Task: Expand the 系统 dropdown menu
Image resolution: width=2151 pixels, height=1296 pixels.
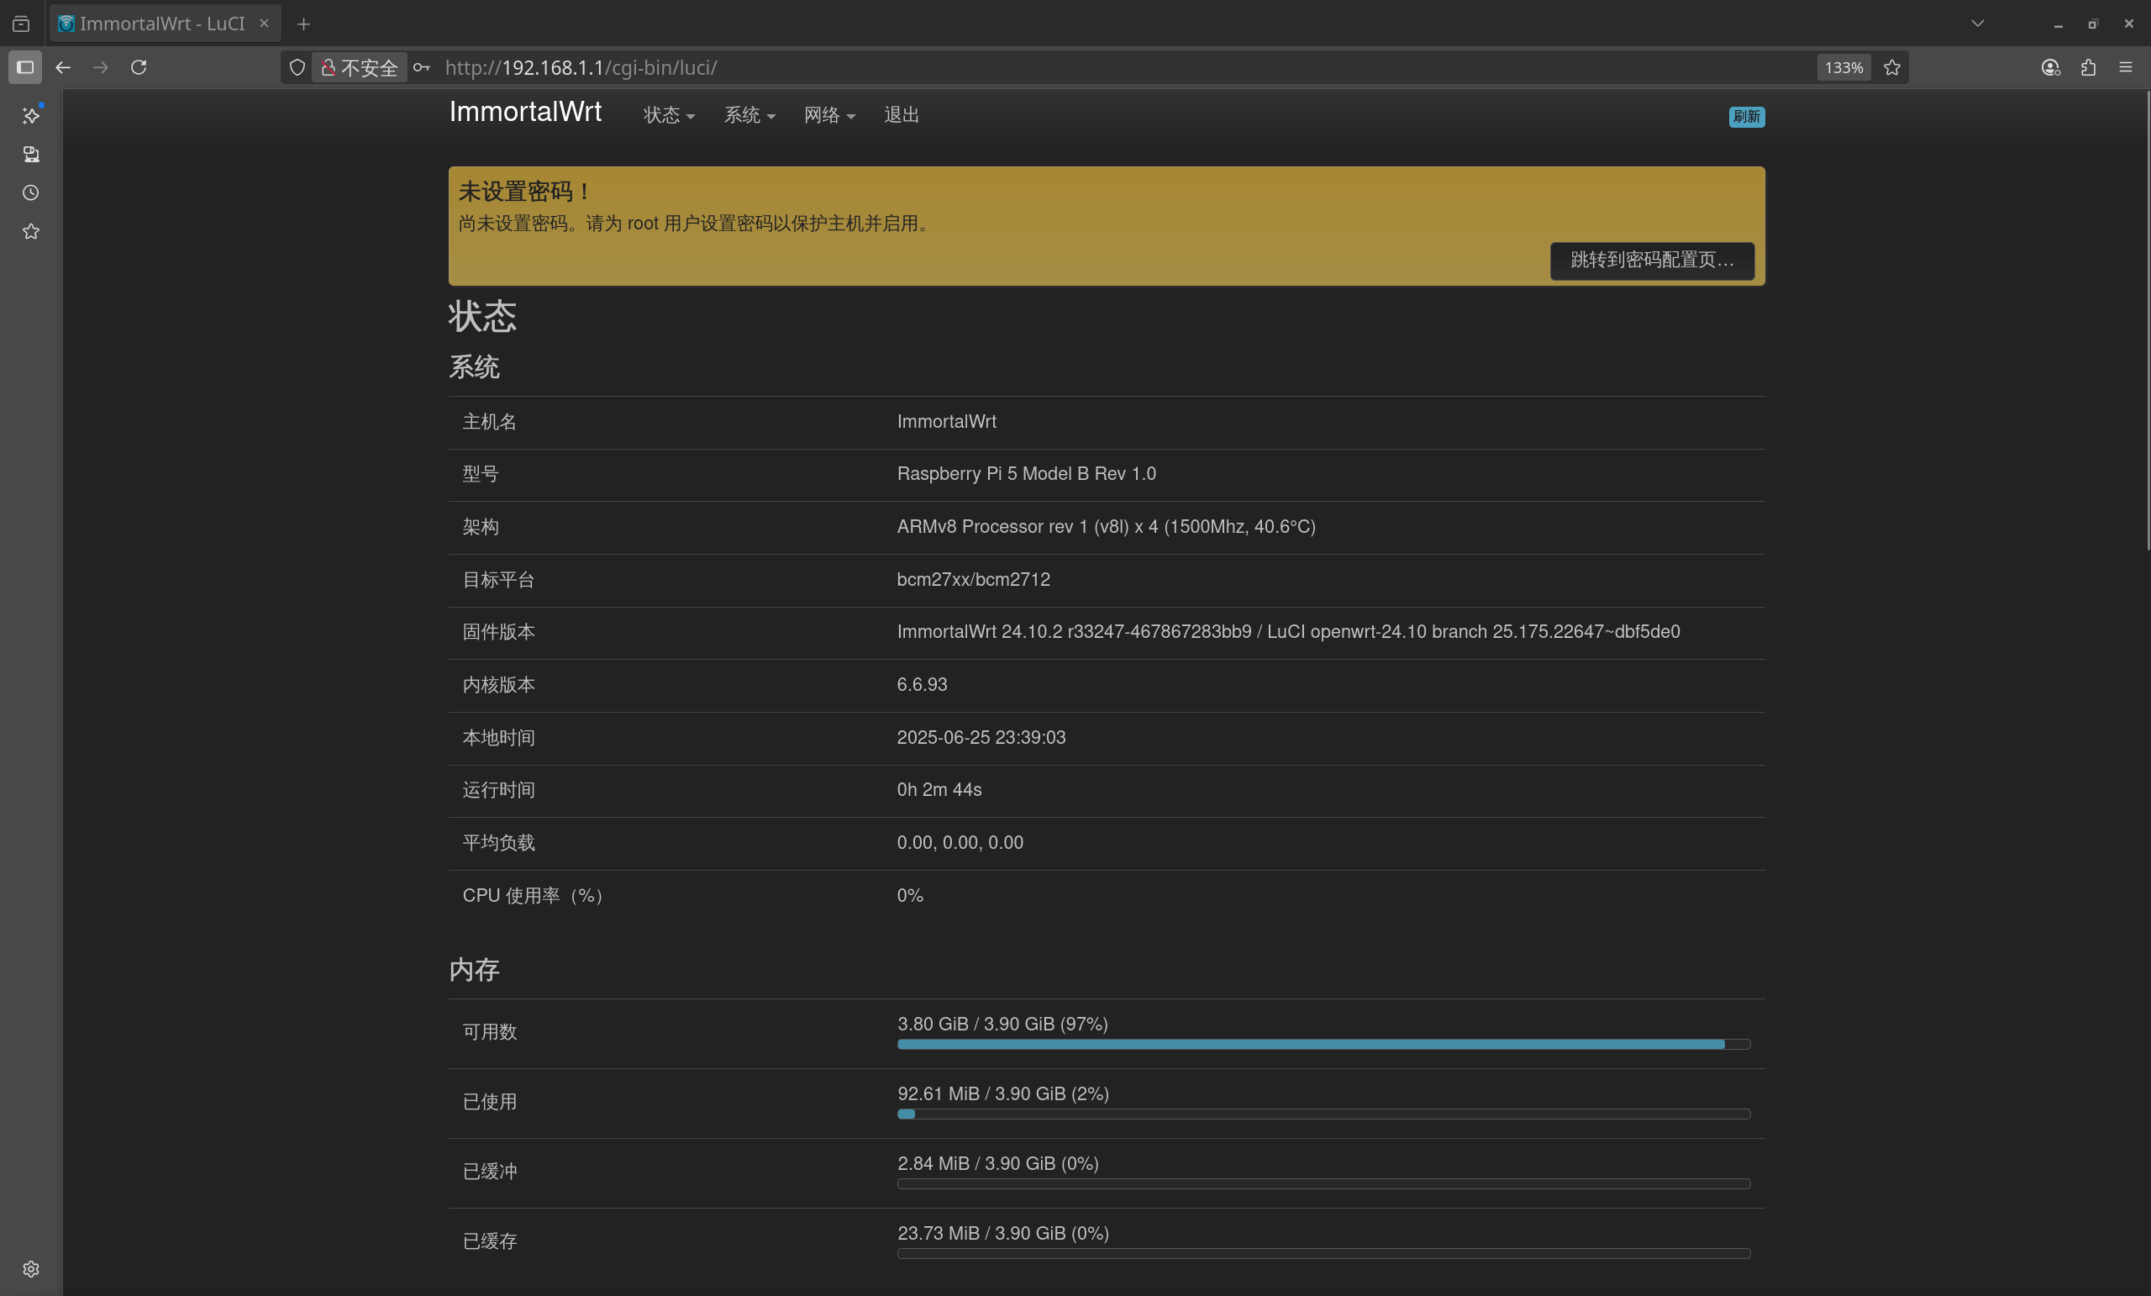Action: pyautogui.click(x=749, y=115)
